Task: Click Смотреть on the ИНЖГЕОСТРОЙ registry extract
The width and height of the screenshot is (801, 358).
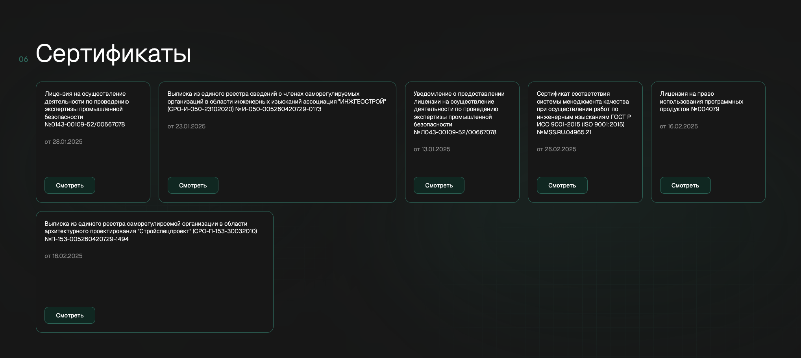Action: click(193, 185)
